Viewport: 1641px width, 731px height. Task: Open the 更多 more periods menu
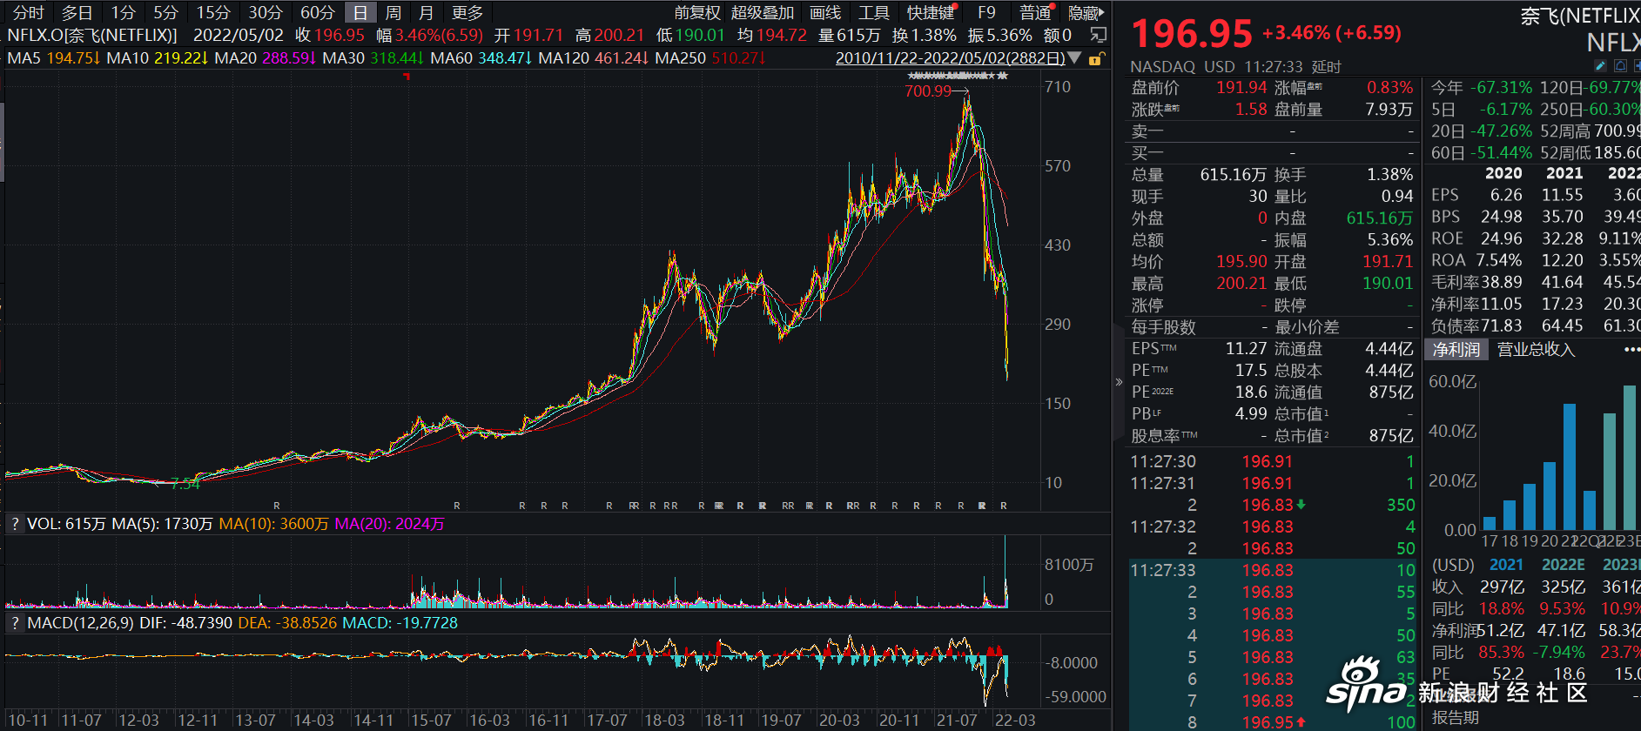point(467,12)
